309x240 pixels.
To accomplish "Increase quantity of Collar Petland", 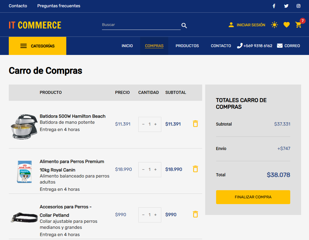I will tap(156, 215).
